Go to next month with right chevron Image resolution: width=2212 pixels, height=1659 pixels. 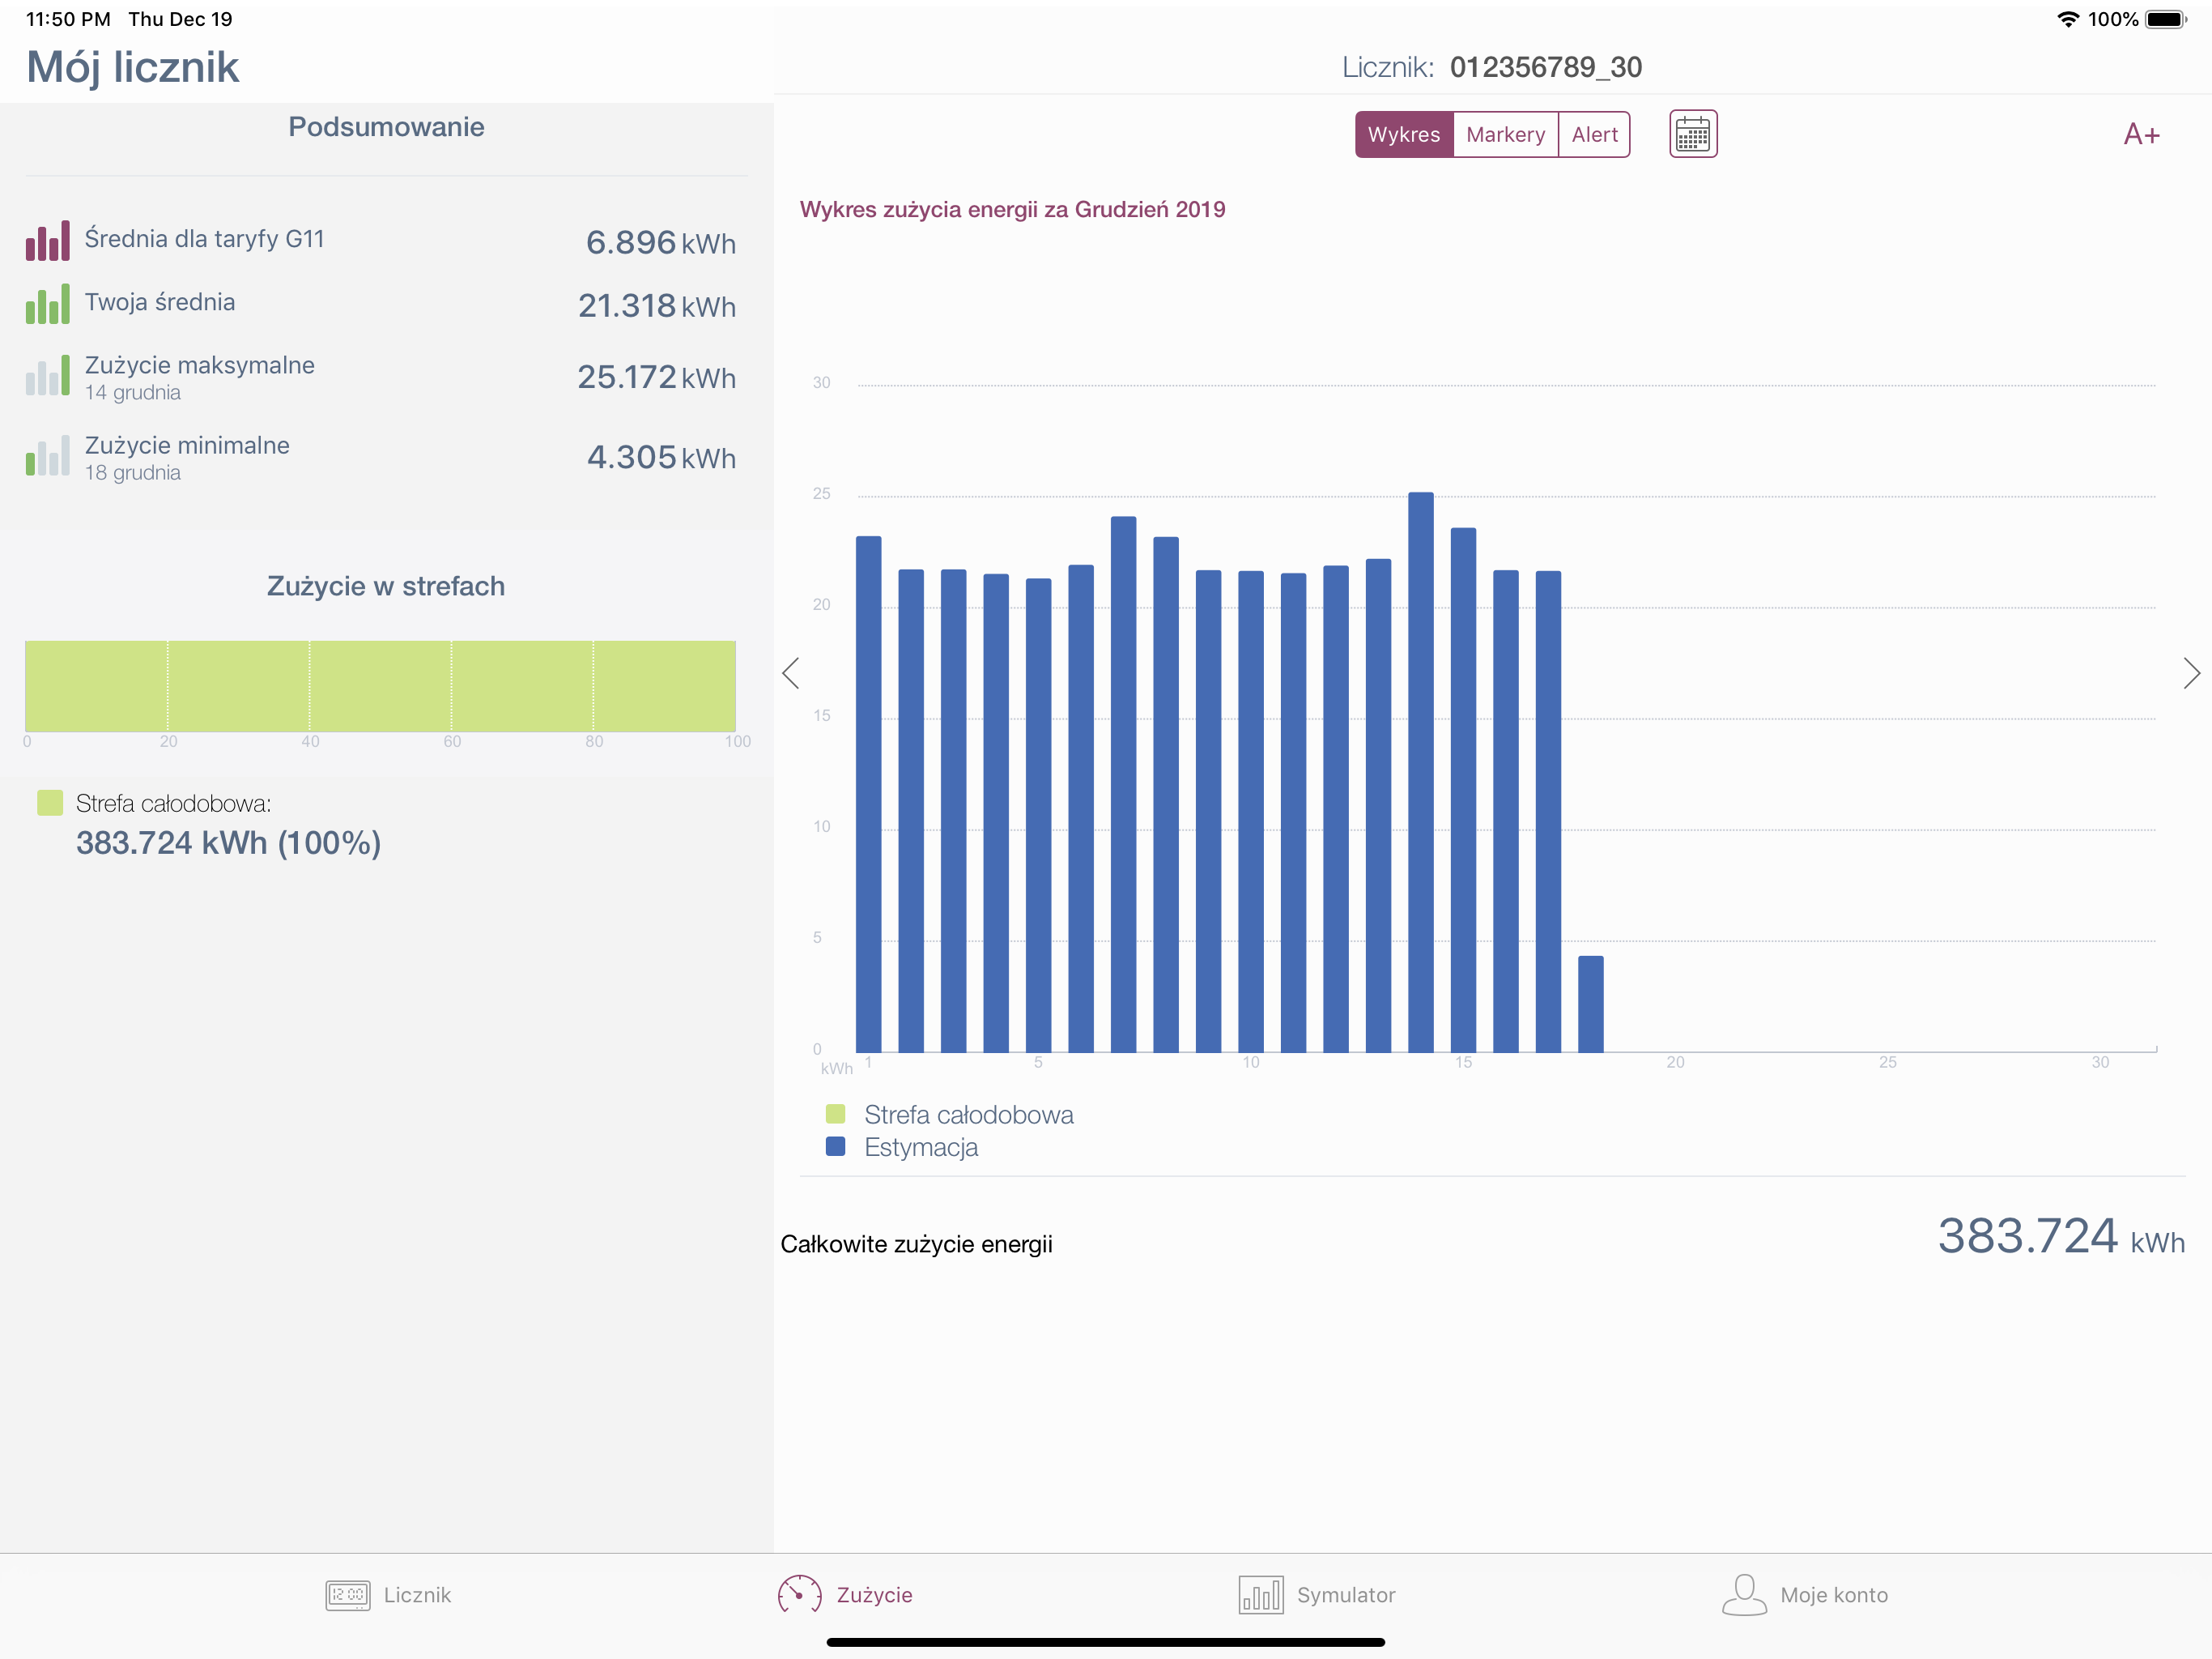[2191, 673]
